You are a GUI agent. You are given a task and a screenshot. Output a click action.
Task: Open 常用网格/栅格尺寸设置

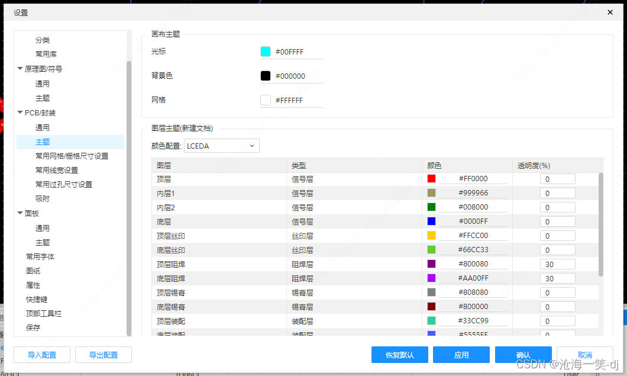pos(72,156)
